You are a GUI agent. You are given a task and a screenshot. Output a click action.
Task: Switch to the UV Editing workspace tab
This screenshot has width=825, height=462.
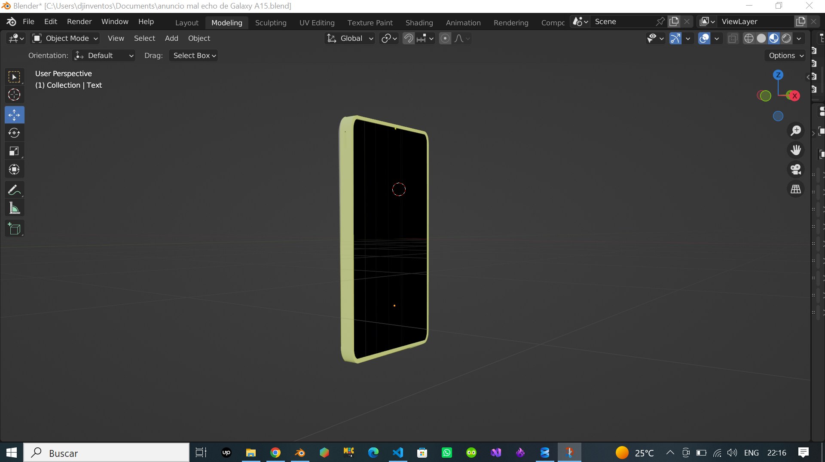coord(317,22)
